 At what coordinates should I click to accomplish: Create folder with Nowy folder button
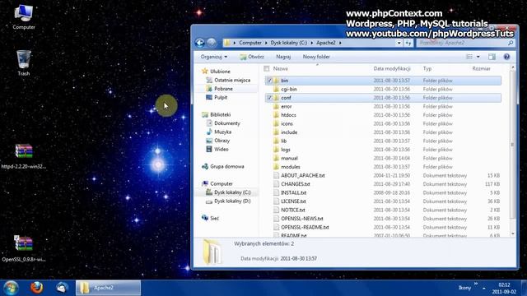click(316, 57)
